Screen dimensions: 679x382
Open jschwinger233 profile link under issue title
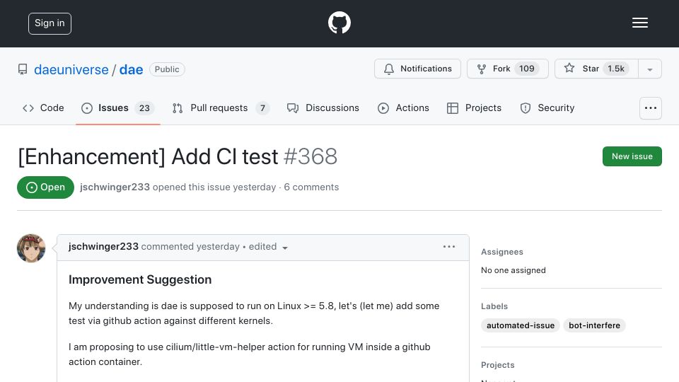coord(115,187)
